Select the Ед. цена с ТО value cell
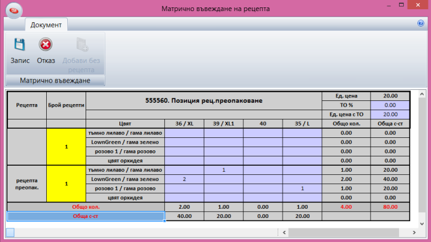 click(x=390, y=115)
